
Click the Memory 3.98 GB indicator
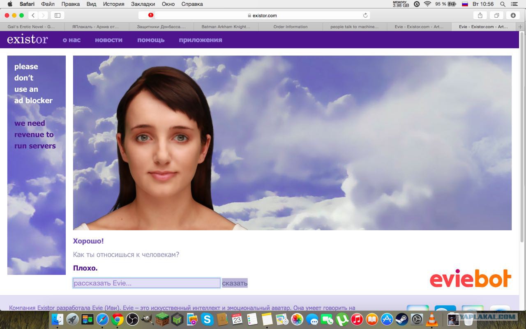401,4
